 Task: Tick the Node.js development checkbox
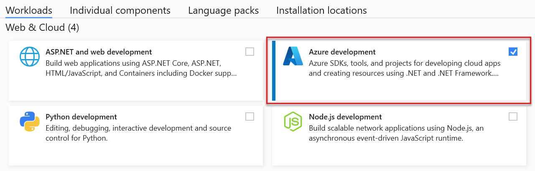pos(513,116)
